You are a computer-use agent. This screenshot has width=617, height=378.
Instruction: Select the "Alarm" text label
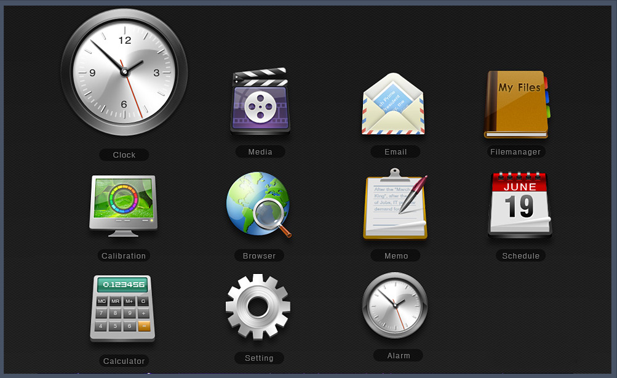[x=399, y=355]
